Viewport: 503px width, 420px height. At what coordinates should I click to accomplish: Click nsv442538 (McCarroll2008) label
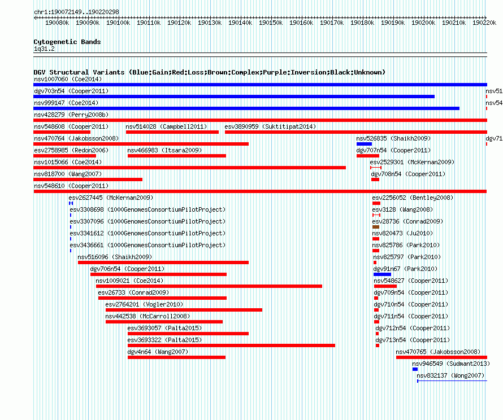point(148,316)
